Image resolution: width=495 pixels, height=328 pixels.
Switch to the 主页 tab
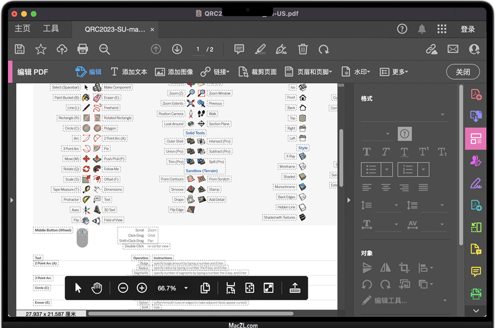tap(22, 29)
